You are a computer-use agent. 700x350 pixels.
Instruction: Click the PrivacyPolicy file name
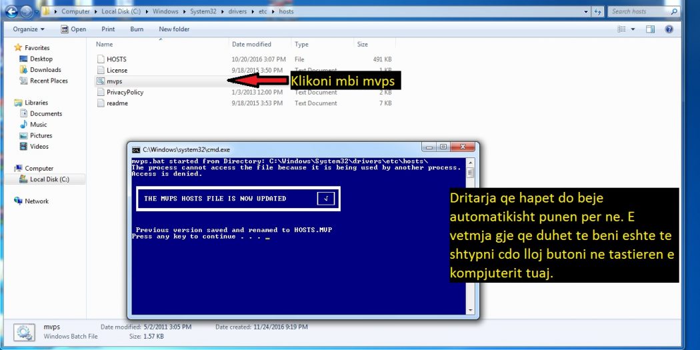pyautogui.click(x=125, y=93)
